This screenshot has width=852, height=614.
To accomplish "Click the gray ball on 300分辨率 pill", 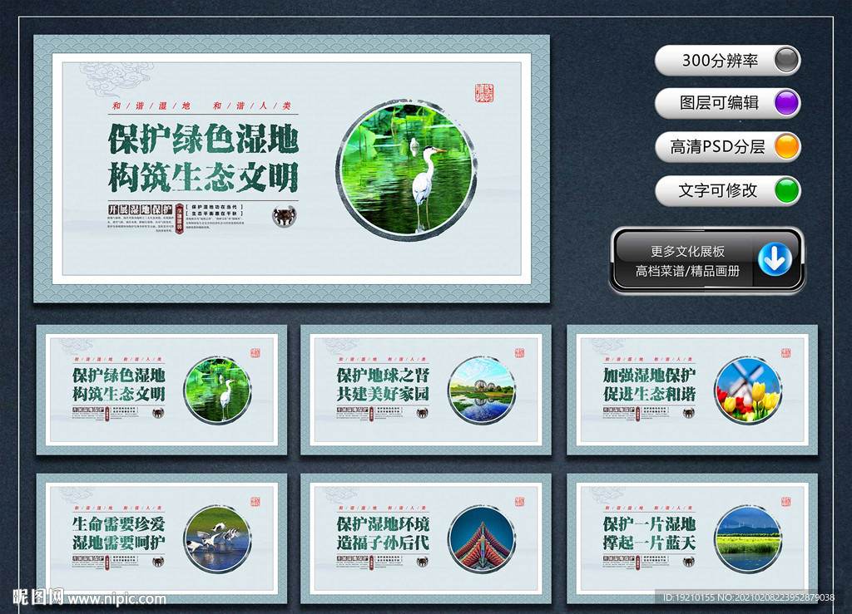I will [x=785, y=60].
